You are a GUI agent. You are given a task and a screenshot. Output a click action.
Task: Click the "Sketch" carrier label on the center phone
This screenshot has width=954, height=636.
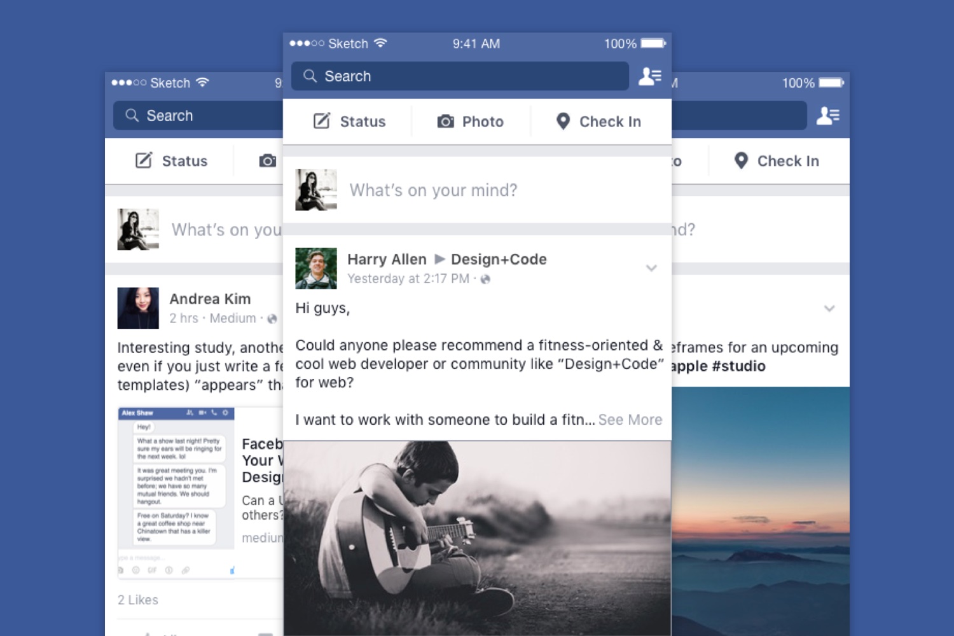[x=348, y=44]
